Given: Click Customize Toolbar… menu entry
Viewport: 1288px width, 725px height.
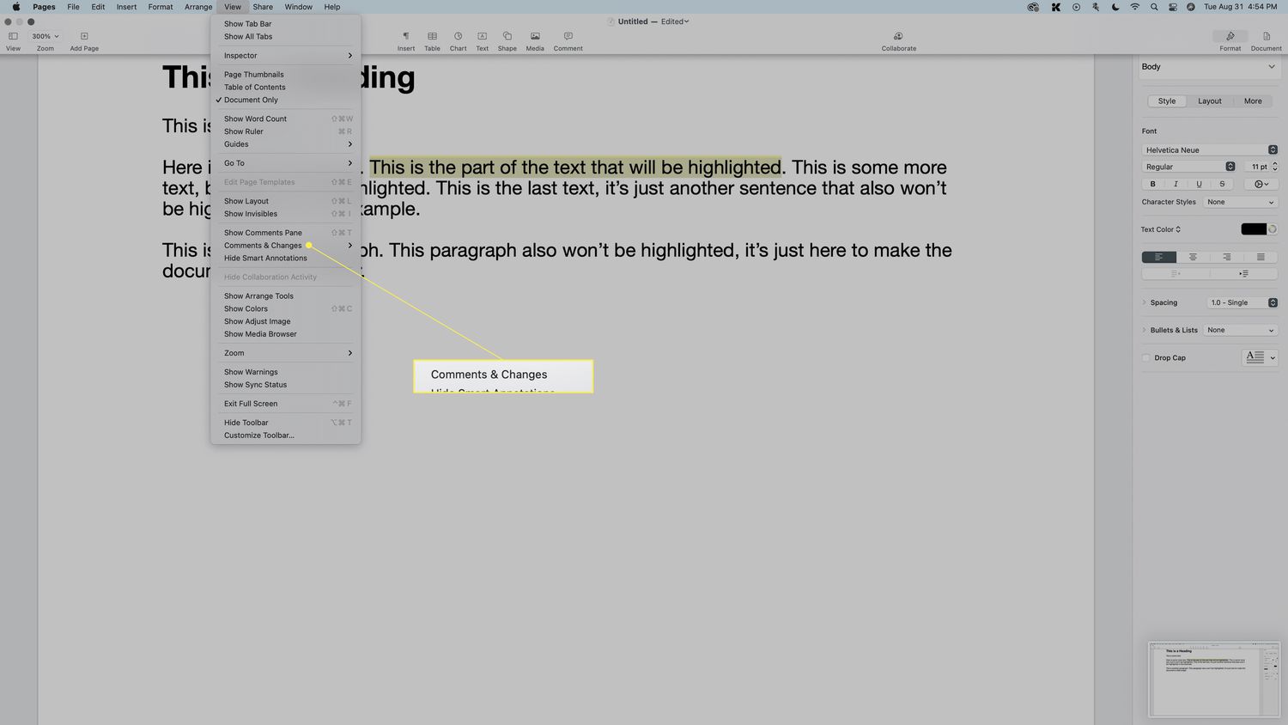Looking at the screenshot, I should coord(258,436).
